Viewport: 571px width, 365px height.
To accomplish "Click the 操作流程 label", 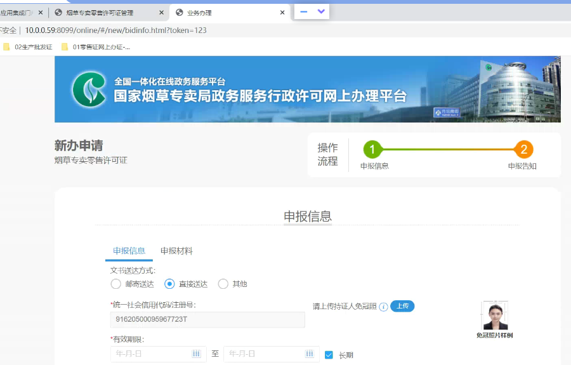I will click(x=327, y=154).
